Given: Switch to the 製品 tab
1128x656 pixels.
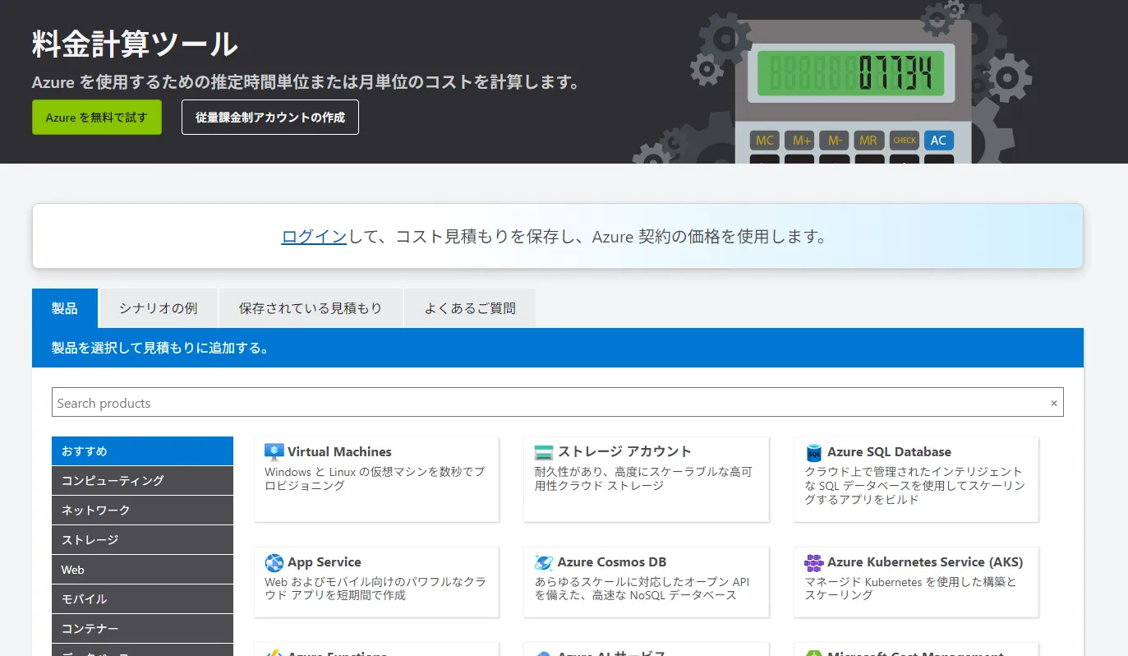Looking at the screenshot, I should pyautogui.click(x=65, y=308).
